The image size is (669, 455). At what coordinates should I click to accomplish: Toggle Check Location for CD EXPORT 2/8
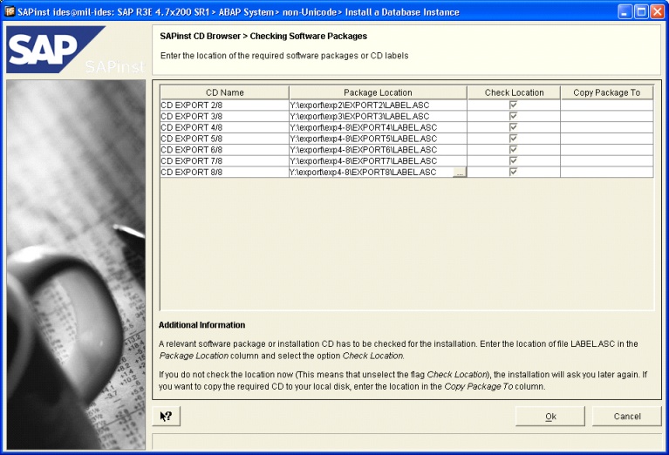click(x=514, y=105)
